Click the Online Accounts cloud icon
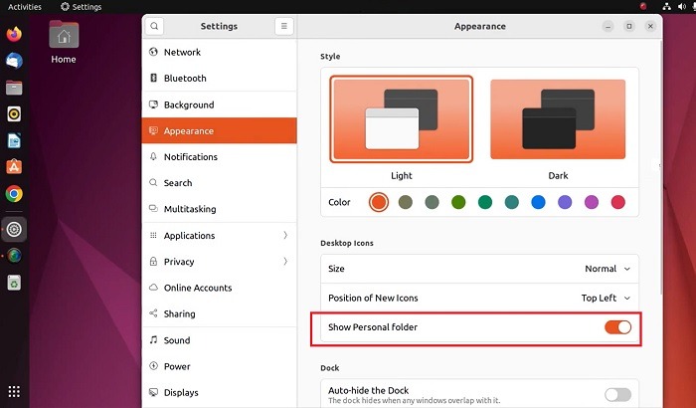Screen dimensions: 696x408 [x=153, y=288]
